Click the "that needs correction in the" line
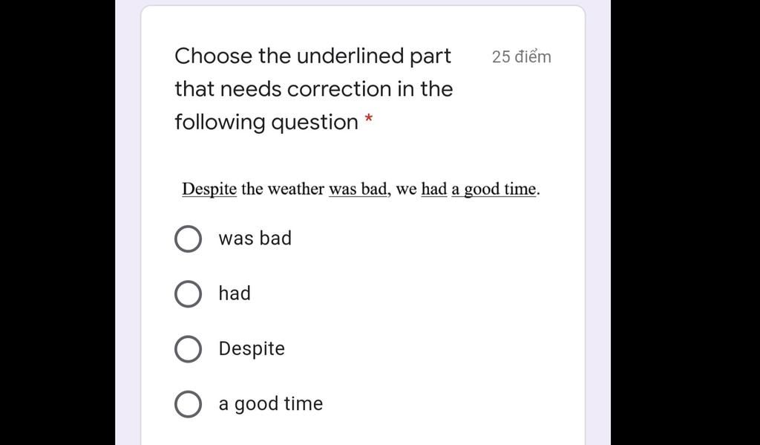This screenshot has width=760, height=445. pos(314,89)
